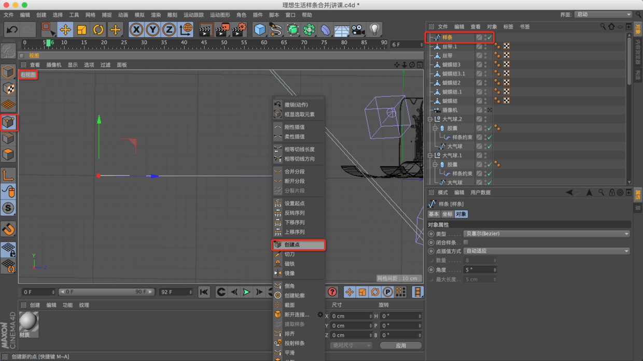Open the 界面 layout dropdown
This screenshot has width=643, height=361.
point(603,15)
